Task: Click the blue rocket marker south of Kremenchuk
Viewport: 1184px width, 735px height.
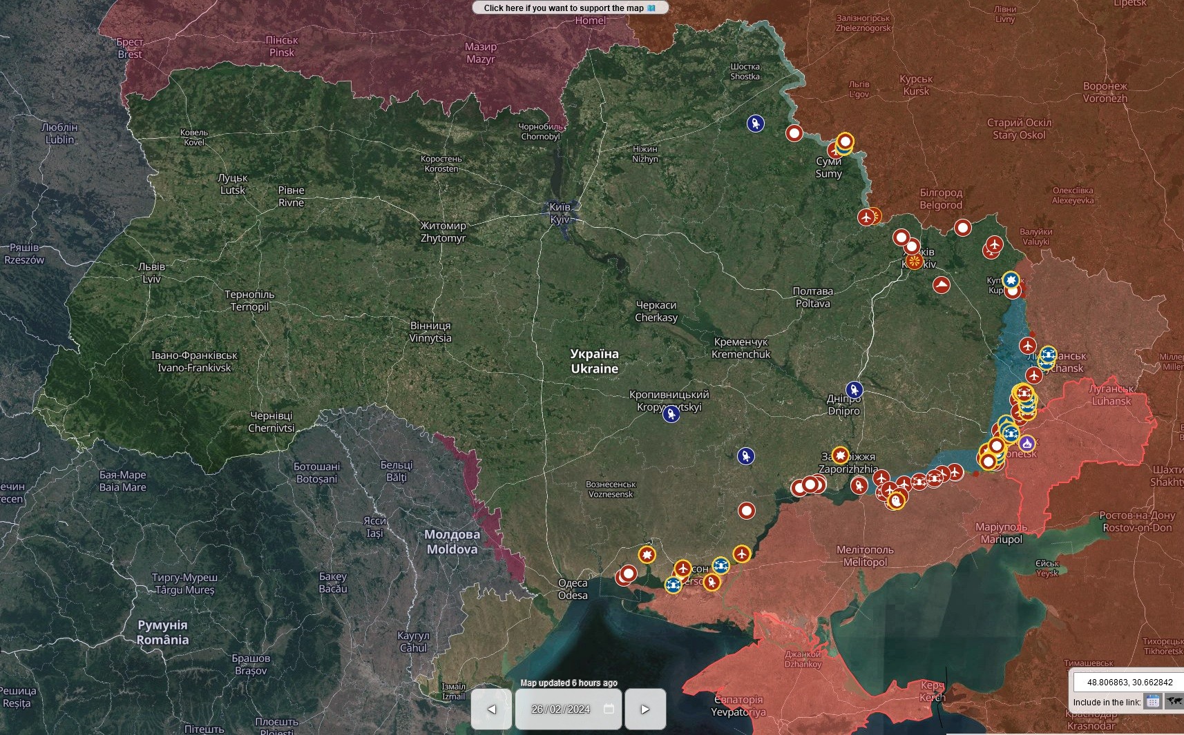Action: 745,456
